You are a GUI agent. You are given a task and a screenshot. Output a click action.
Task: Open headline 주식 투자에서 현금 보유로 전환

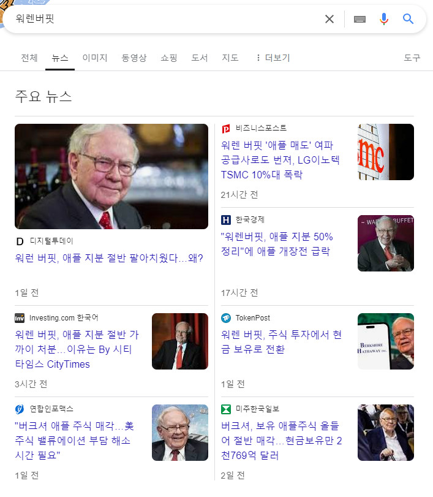281,342
